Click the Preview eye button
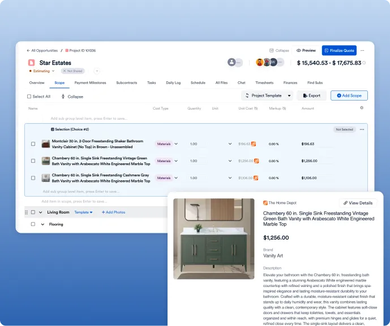The image size is (390, 326). coord(306,50)
